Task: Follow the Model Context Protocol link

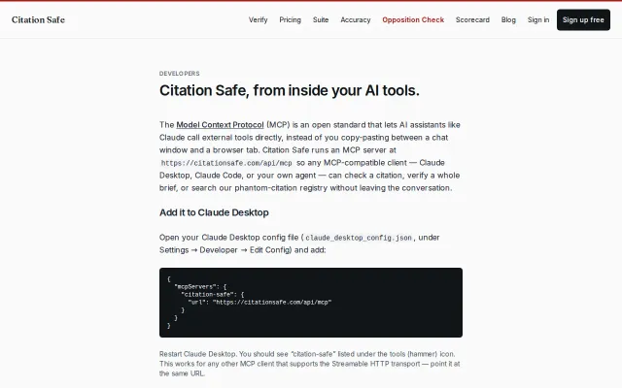Action: (220, 125)
